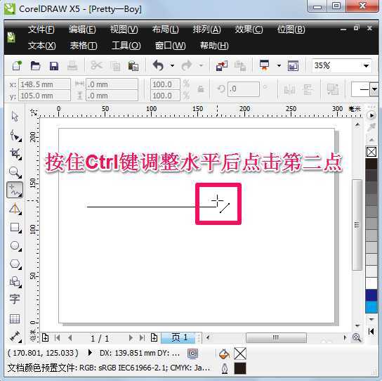The image size is (382, 381).
Task: Open the 表格(T) menu
Action: 84,46
